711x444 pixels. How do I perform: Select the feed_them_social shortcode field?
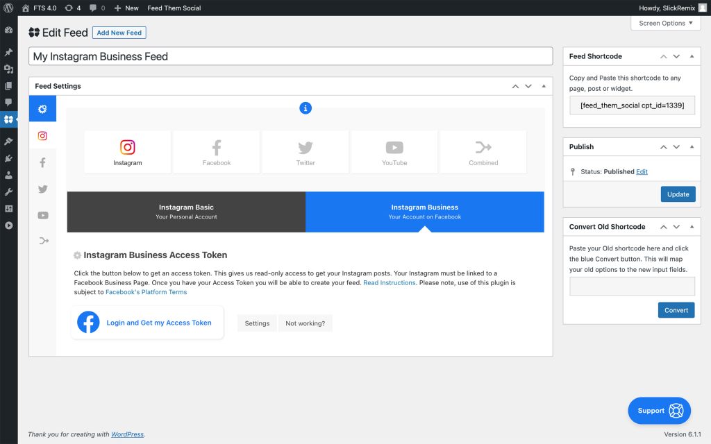tap(632, 105)
